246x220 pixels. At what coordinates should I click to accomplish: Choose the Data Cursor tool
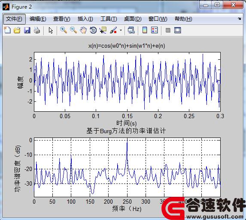tap(103, 30)
